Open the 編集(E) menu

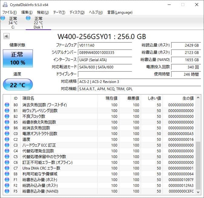click(27, 12)
